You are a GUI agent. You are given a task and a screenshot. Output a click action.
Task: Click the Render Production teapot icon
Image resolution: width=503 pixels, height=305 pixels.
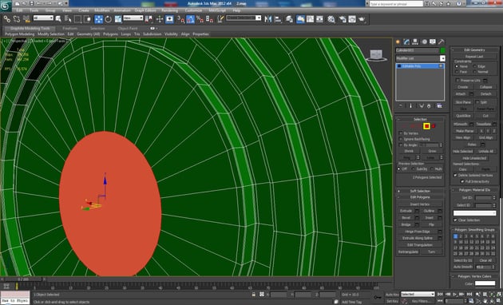click(x=362, y=19)
